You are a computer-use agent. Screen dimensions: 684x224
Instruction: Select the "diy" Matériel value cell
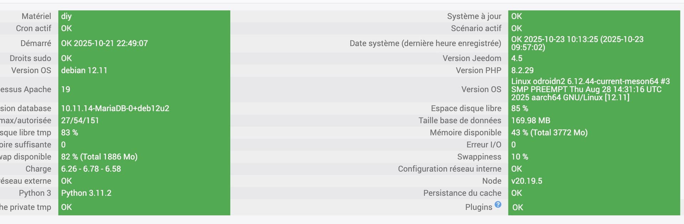click(x=66, y=16)
